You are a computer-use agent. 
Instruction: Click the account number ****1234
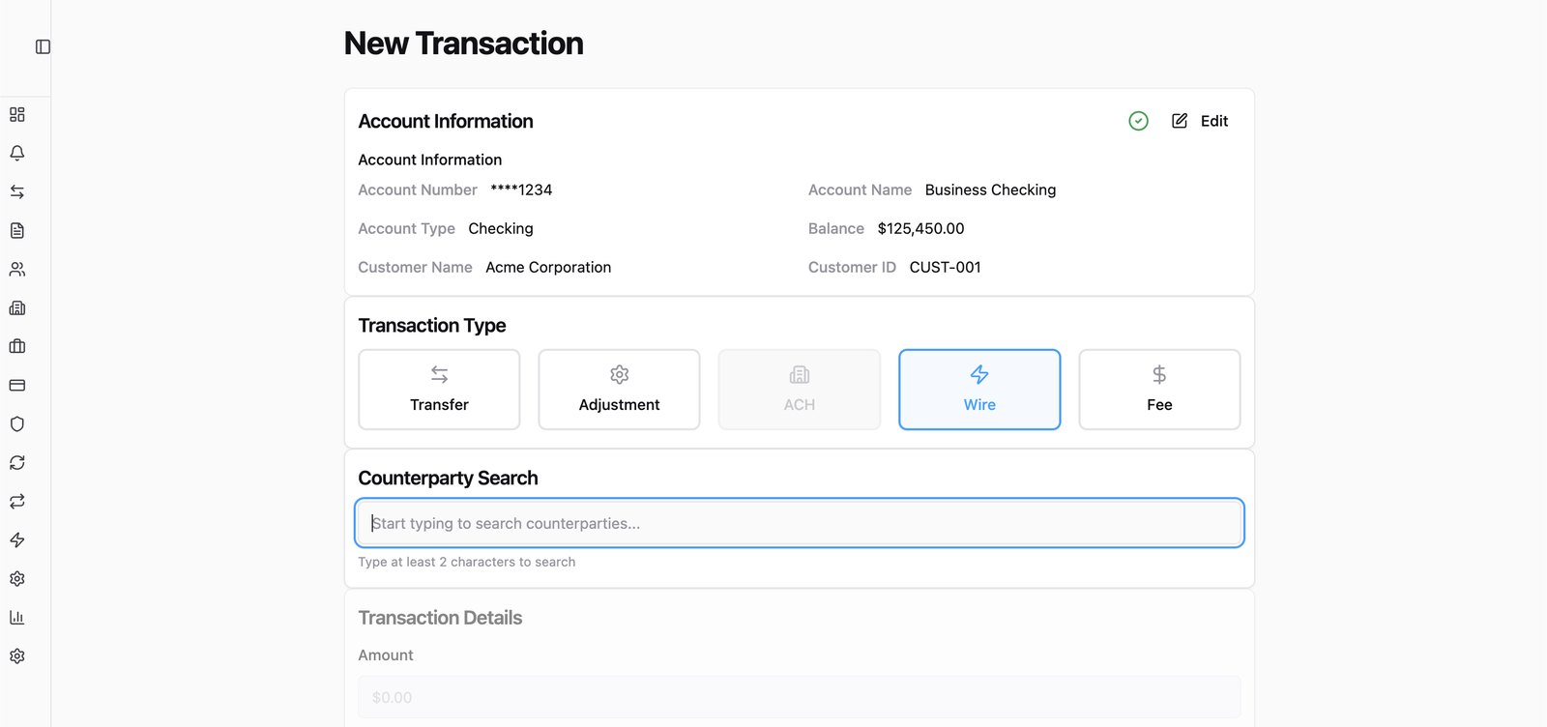pyautogui.click(x=521, y=189)
